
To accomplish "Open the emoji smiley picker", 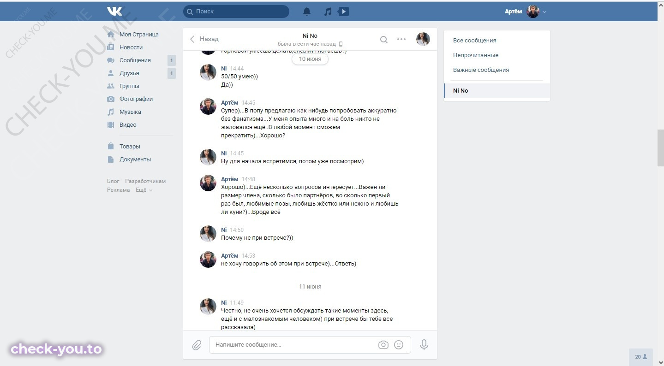I will 399,345.
